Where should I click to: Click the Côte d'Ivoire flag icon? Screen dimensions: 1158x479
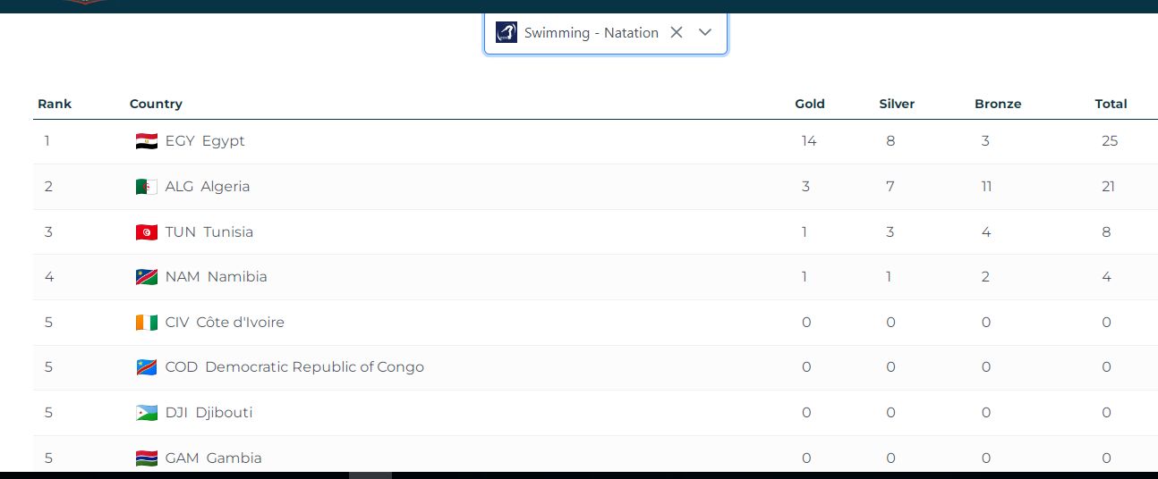pos(147,323)
